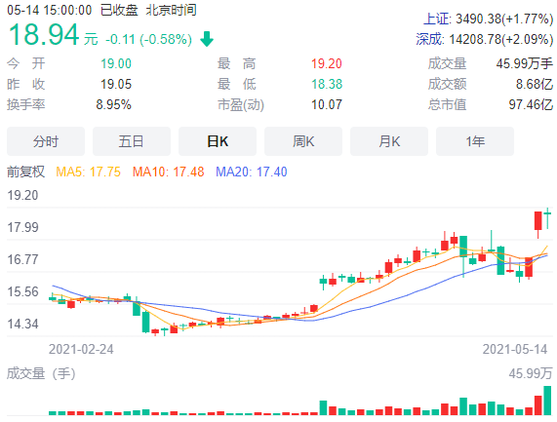Click the 已收盘 market status text

pyautogui.click(x=119, y=10)
